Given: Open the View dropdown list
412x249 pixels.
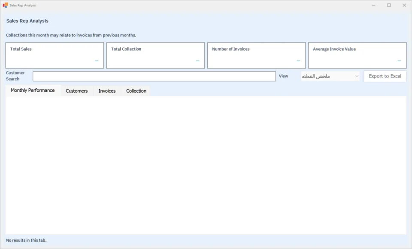Looking at the screenshot, I should (330, 76).
